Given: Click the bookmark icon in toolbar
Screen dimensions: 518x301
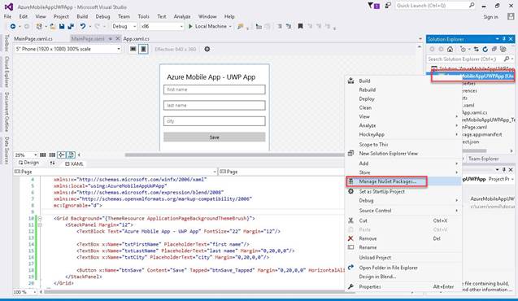Looking at the screenshot, I should point(300,26).
